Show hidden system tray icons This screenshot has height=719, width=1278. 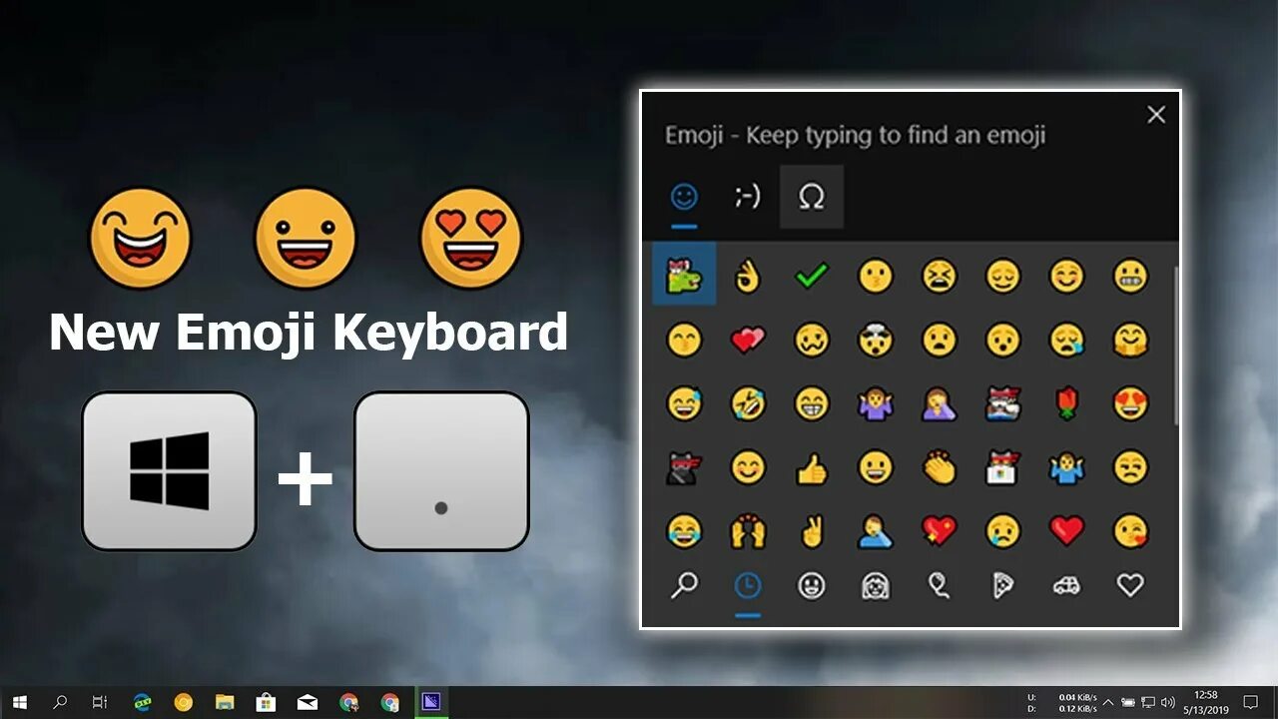[x=1107, y=702]
